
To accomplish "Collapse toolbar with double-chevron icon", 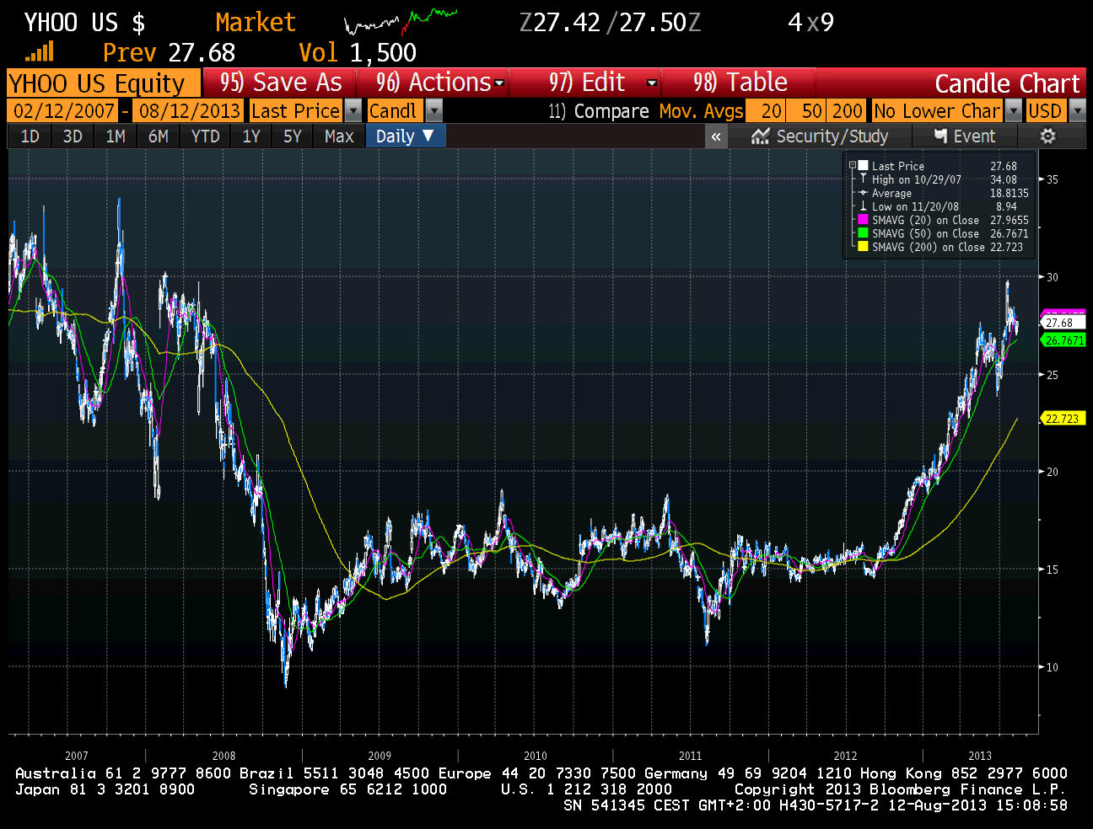I will (716, 136).
